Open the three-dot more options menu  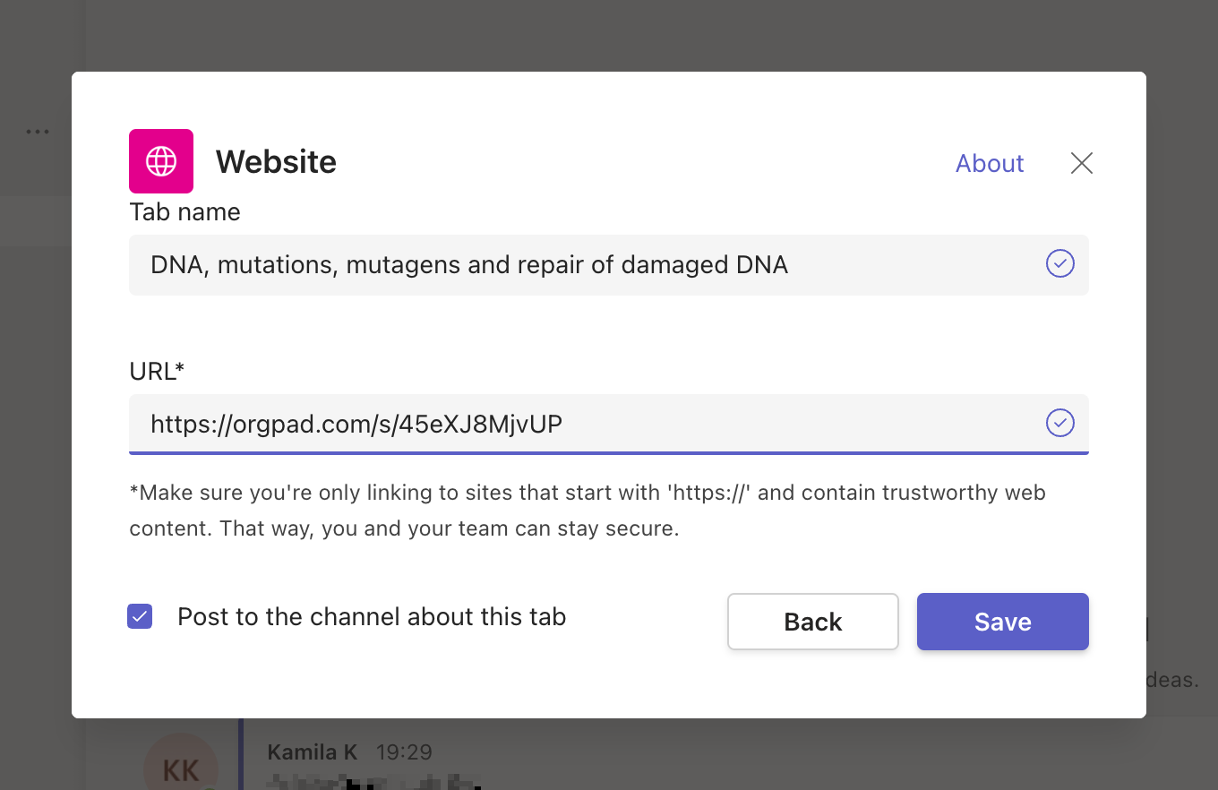click(x=38, y=132)
